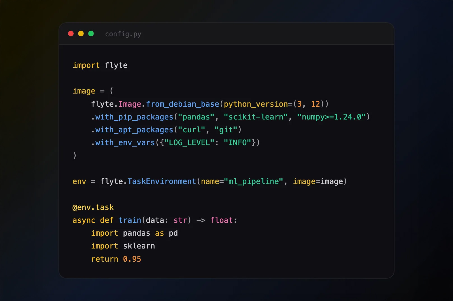The image size is (453, 301).
Task: Click the 'TaskEnvironment' class name
Action: click(x=162, y=181)
